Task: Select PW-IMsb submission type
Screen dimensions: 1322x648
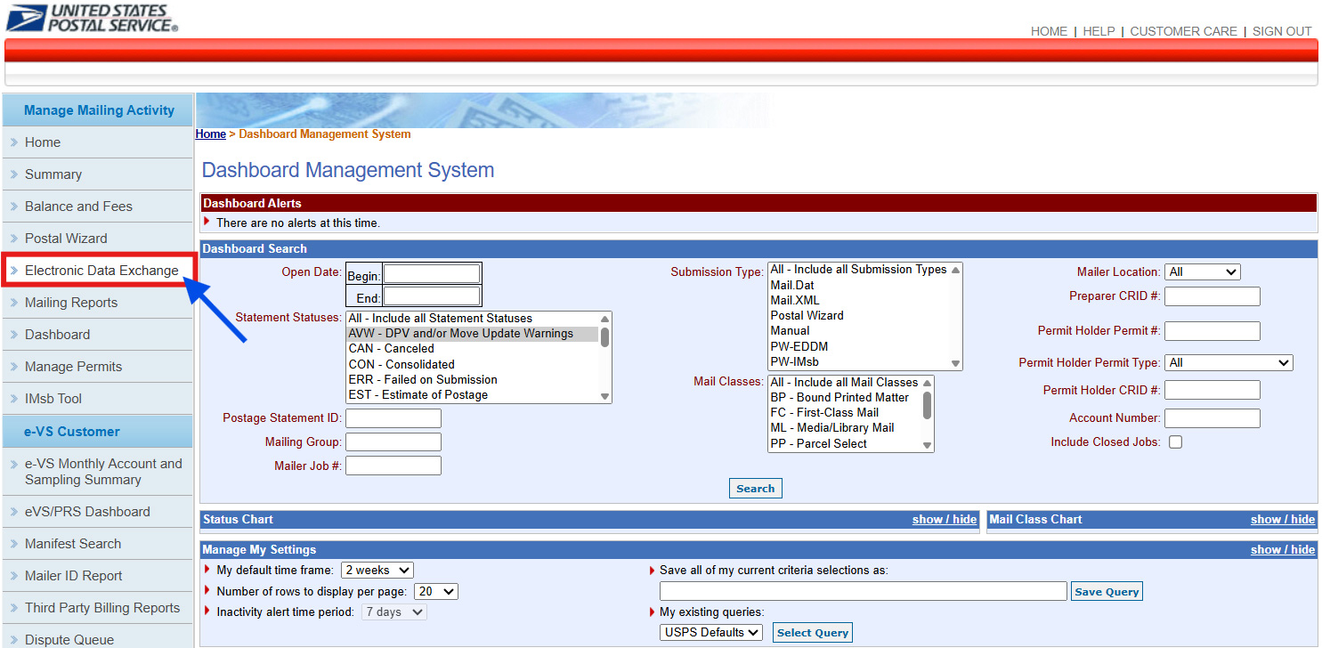Action: click(858, 362)
